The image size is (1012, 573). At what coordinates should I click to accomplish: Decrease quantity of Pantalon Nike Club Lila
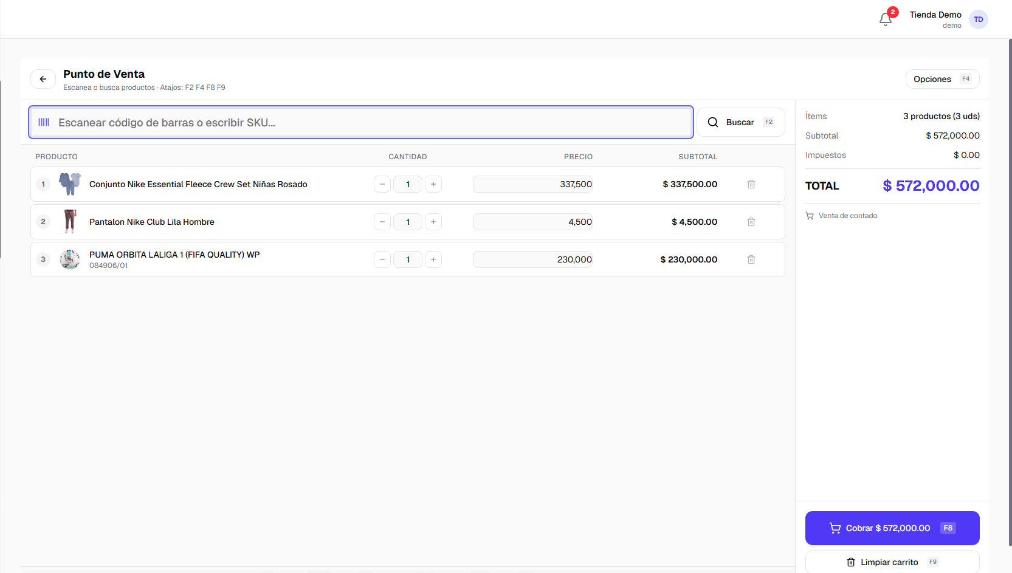point(382,222)
